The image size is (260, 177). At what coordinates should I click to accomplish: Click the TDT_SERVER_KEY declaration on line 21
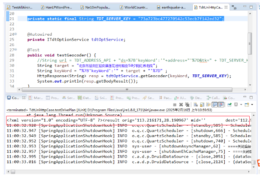[126, 19]
